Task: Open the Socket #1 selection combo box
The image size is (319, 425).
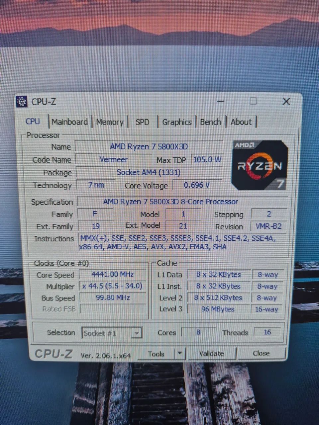Action: (112, 333)
